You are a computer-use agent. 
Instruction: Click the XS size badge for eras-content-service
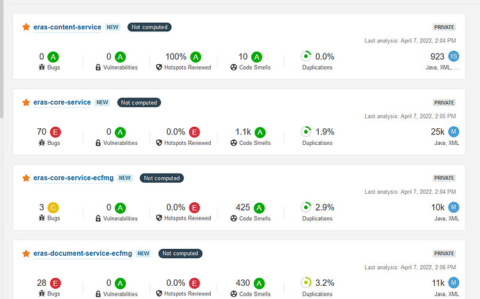[x=454, y=56]
